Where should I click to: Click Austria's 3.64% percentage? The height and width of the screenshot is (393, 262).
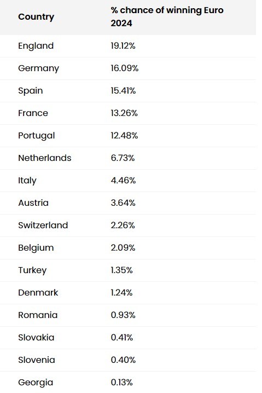123,203
